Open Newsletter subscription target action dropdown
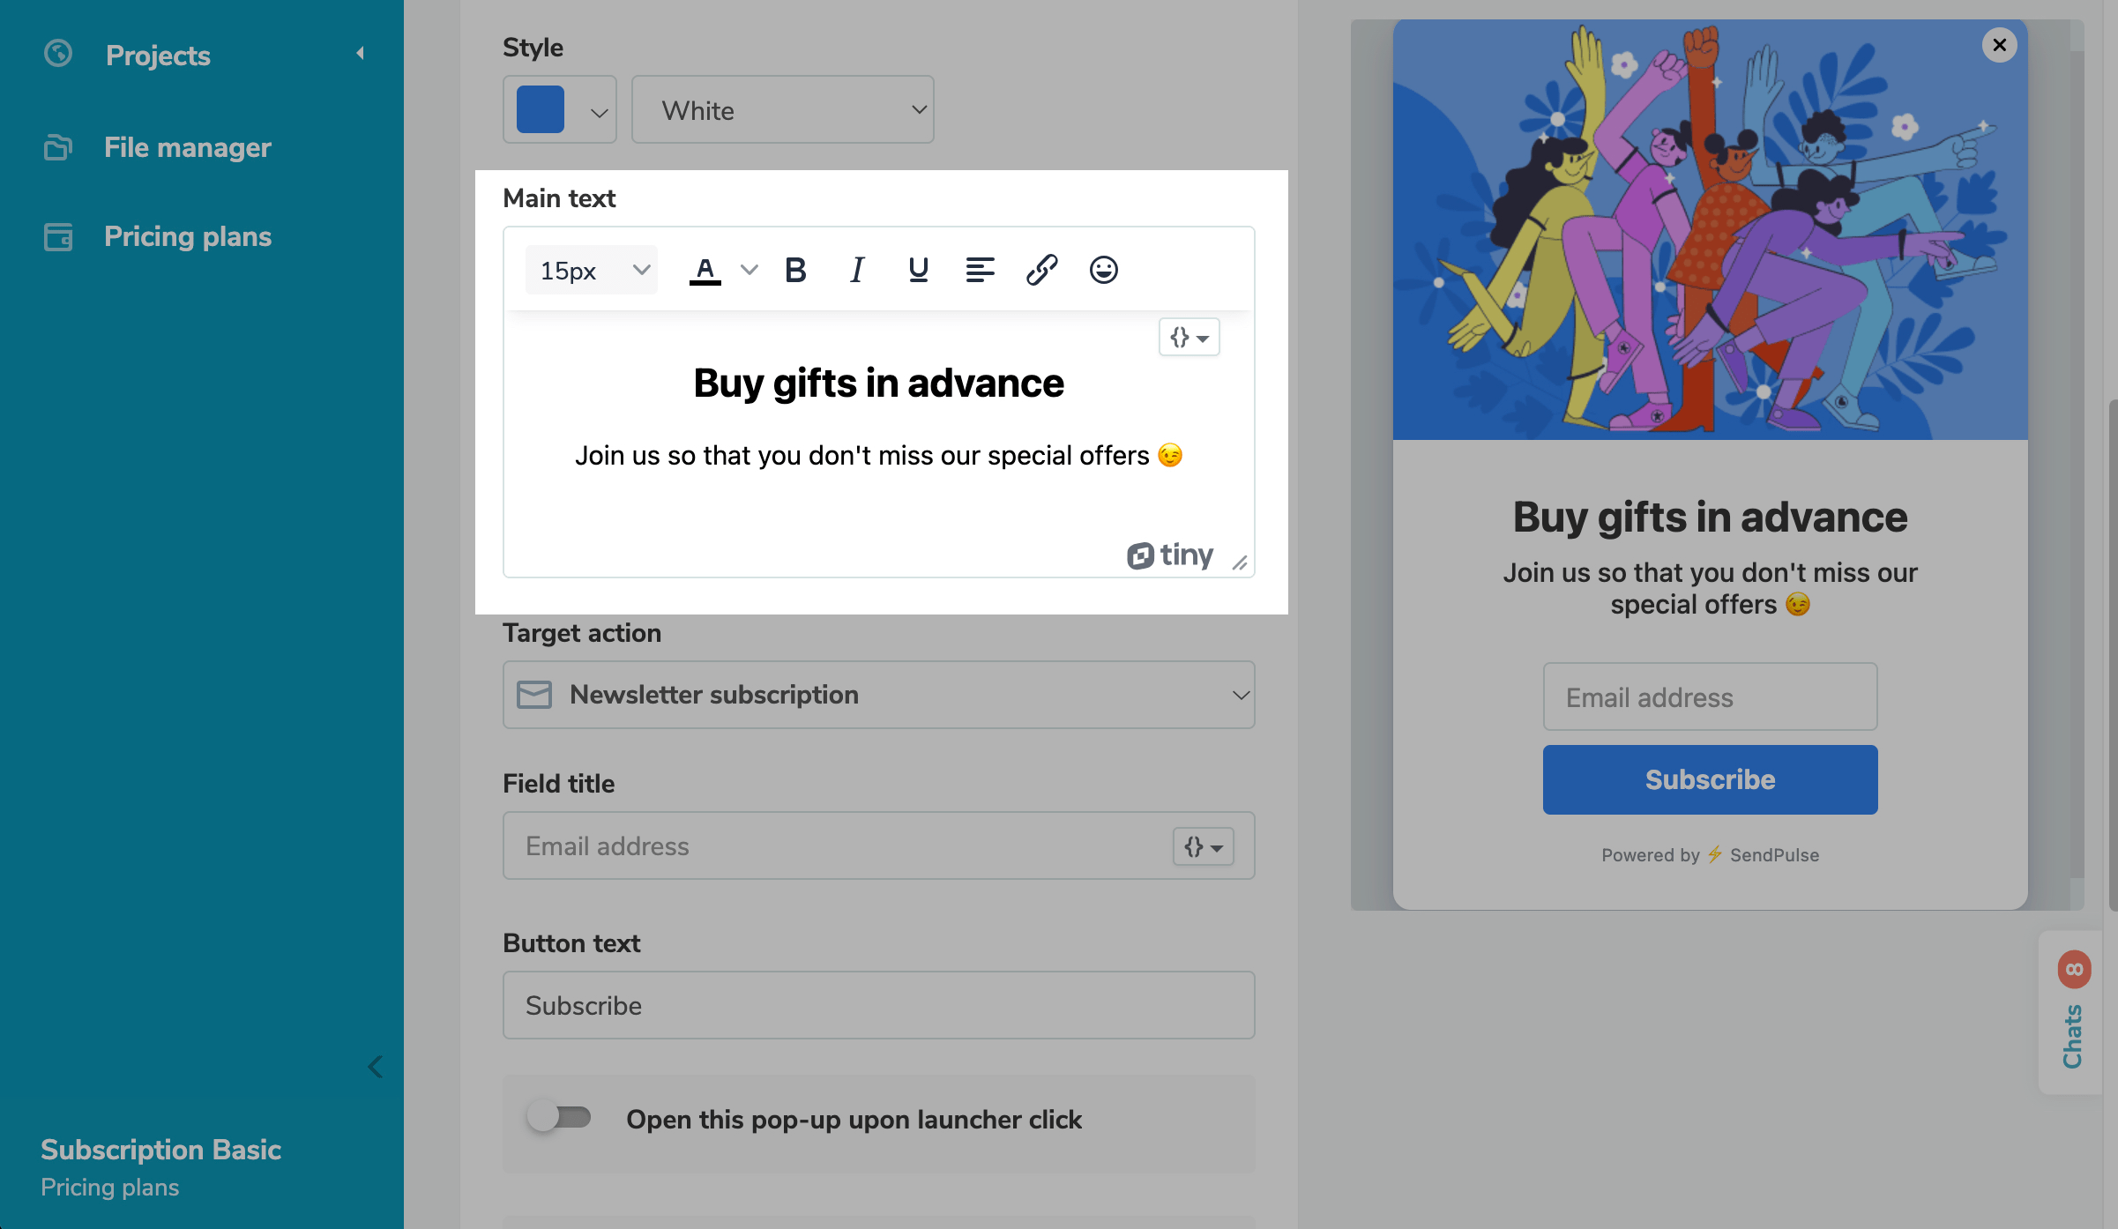The width and height of the screenshot is (2118, 1229). pyautogui.click(x=878, y=695)
